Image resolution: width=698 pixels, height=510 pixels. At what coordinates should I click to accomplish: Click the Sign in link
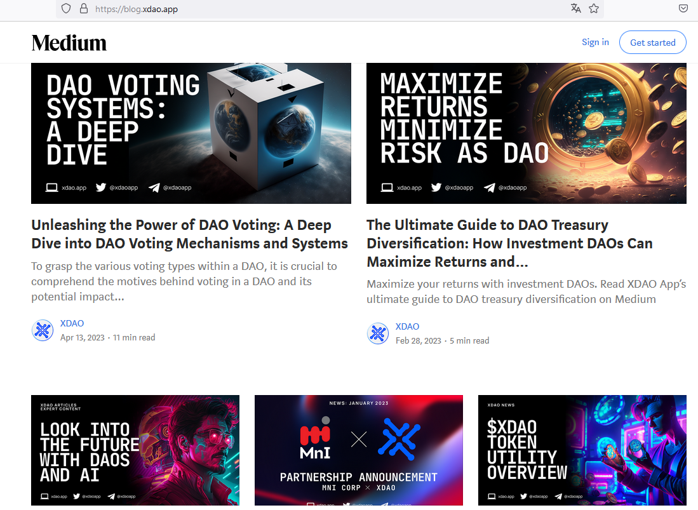pyautogui.click(x=595, y=42)
